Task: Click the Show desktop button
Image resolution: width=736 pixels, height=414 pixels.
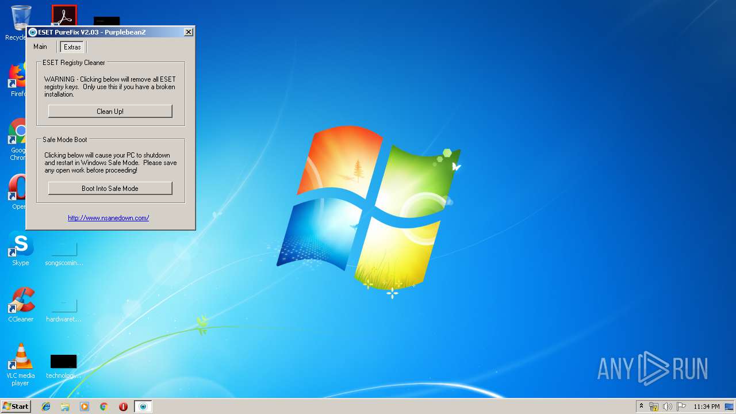Action: [729, 407]
